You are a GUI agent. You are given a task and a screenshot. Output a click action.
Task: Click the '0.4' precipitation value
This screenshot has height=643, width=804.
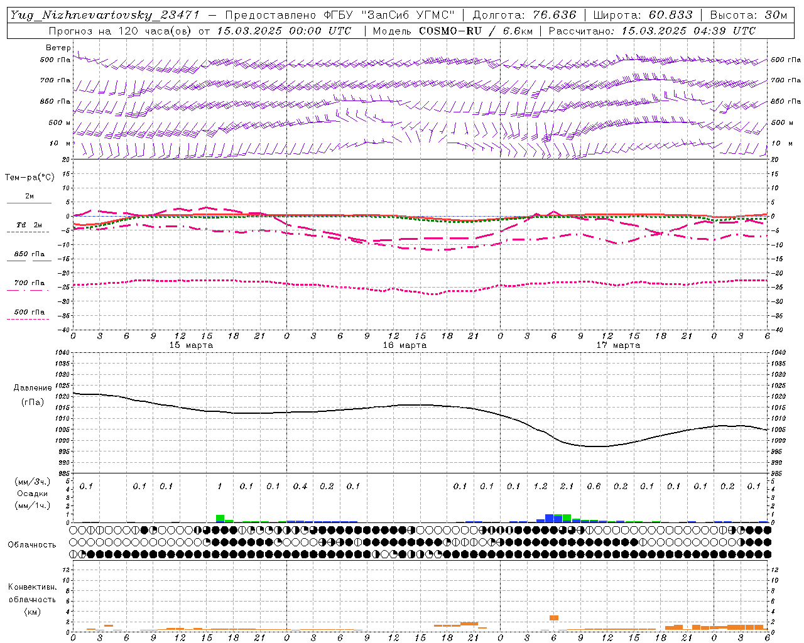click(300, 487)
